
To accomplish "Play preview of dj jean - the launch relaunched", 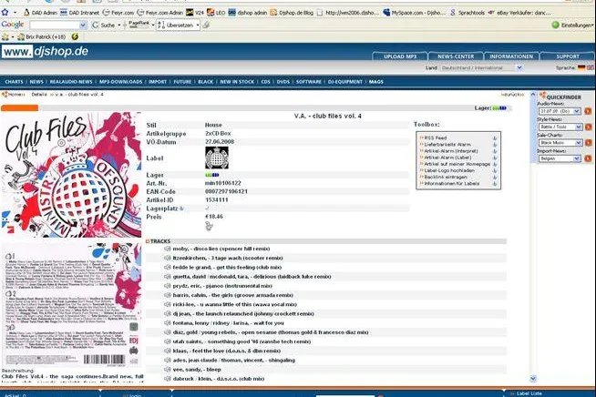I will click(168, 314).
